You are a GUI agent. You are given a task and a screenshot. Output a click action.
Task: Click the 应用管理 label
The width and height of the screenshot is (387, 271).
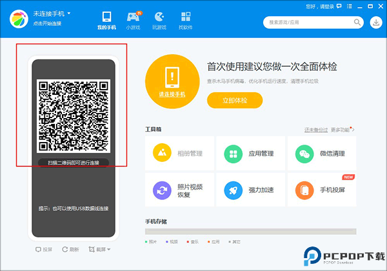point(261,154)
